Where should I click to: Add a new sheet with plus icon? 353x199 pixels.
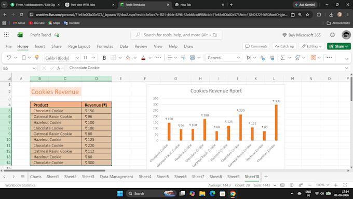tap(266, 177)
